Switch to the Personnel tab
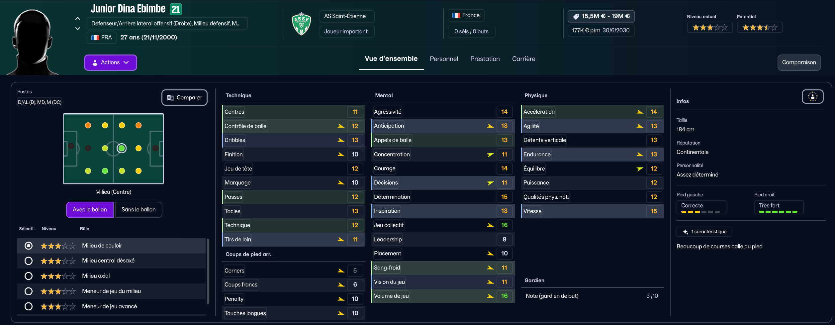Image resolution: width=835 pixels, height=325 pixels. point(444,59)
